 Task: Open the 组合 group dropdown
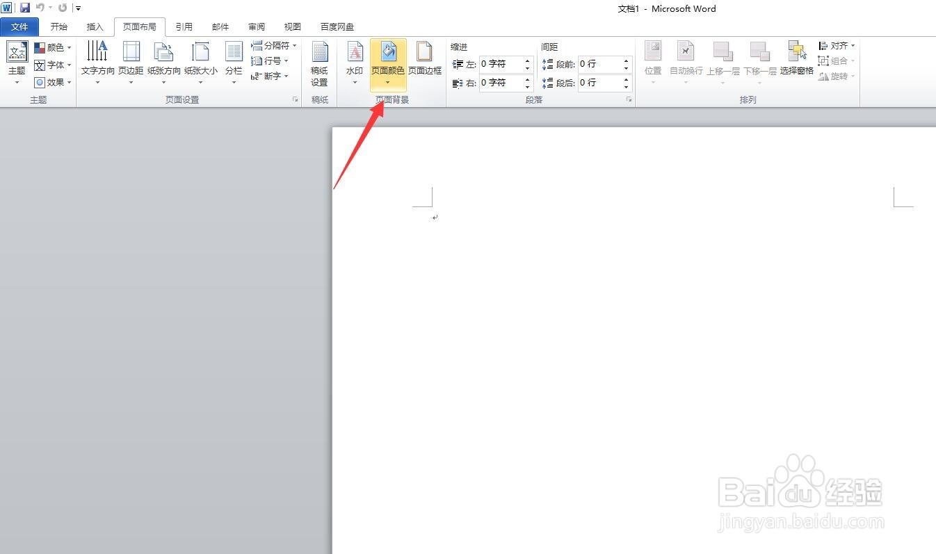pos(837,61)
